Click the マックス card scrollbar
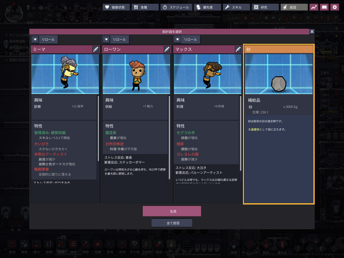This screenshot has height=258, width=344. (x=240, y=133)
